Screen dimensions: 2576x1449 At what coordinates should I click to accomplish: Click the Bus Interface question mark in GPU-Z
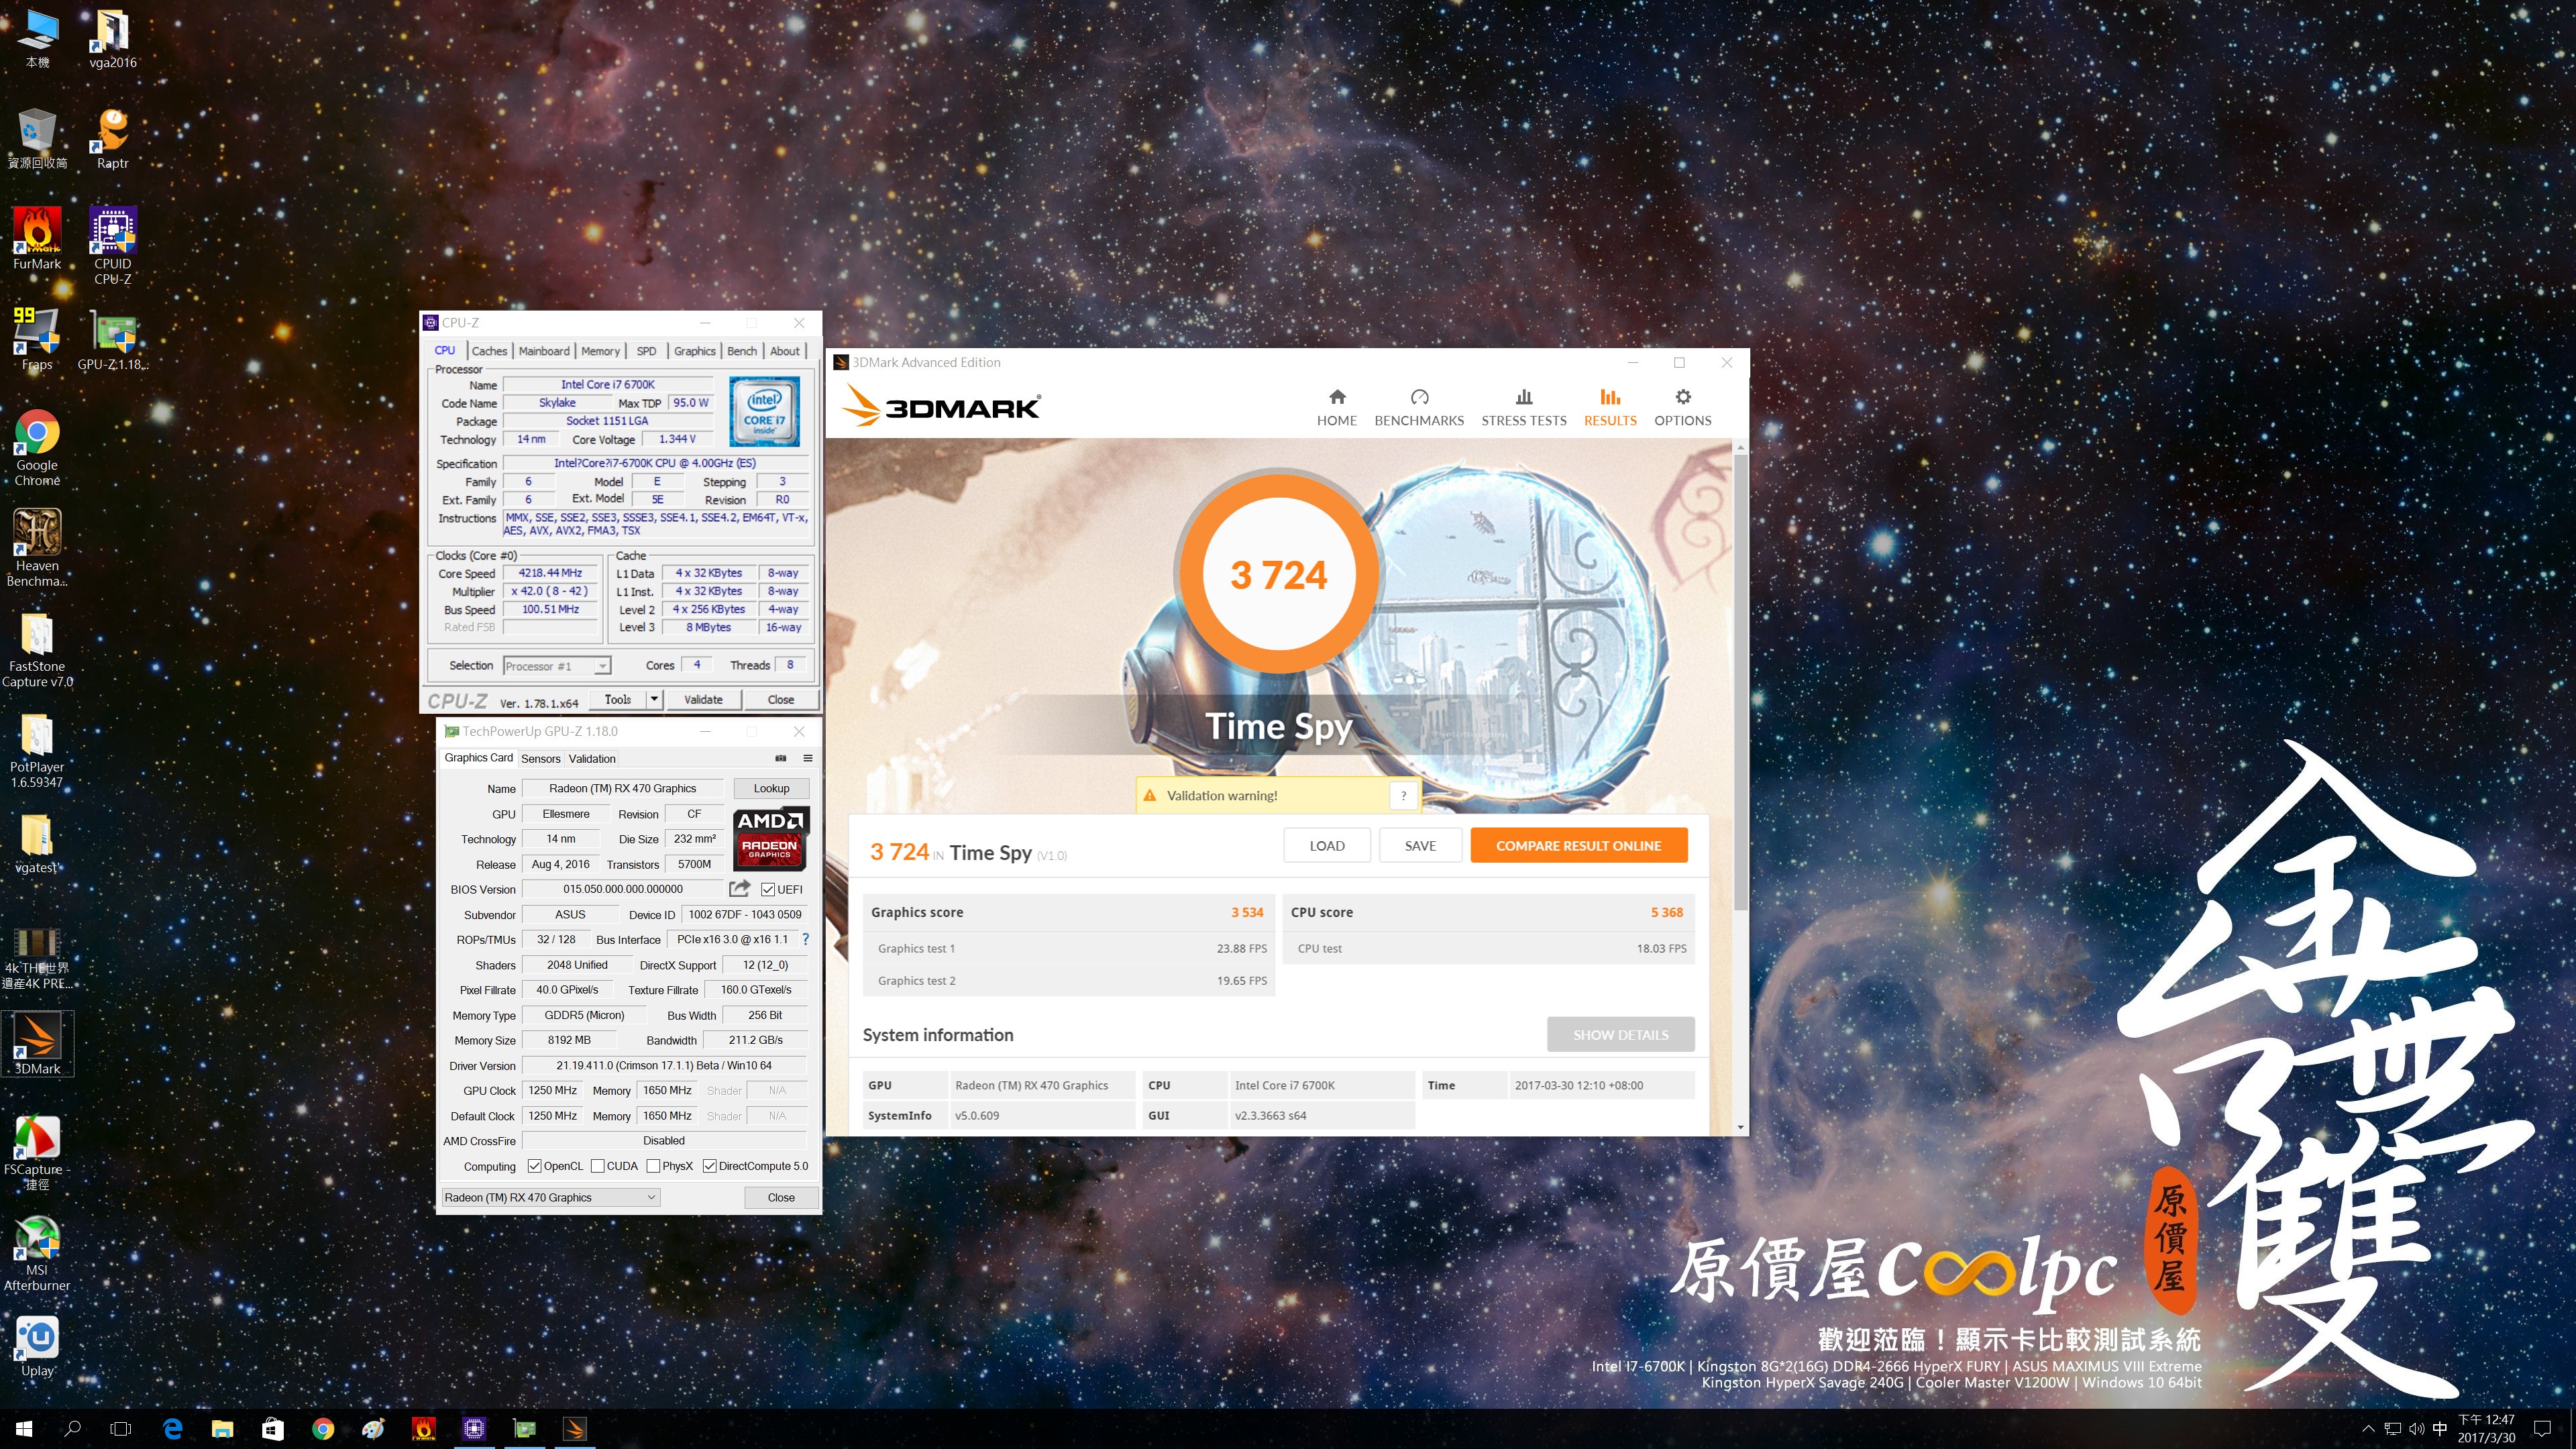[806, 939]
